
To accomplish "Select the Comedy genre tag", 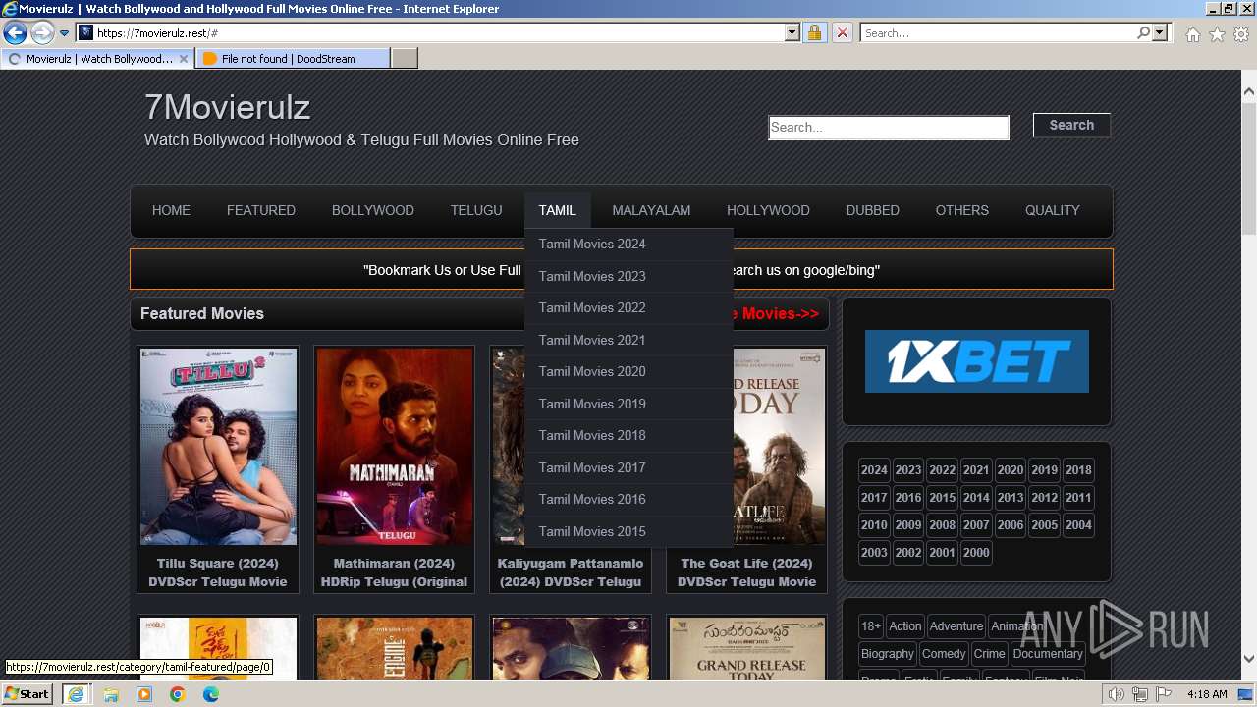I will (x=944, y=654).
